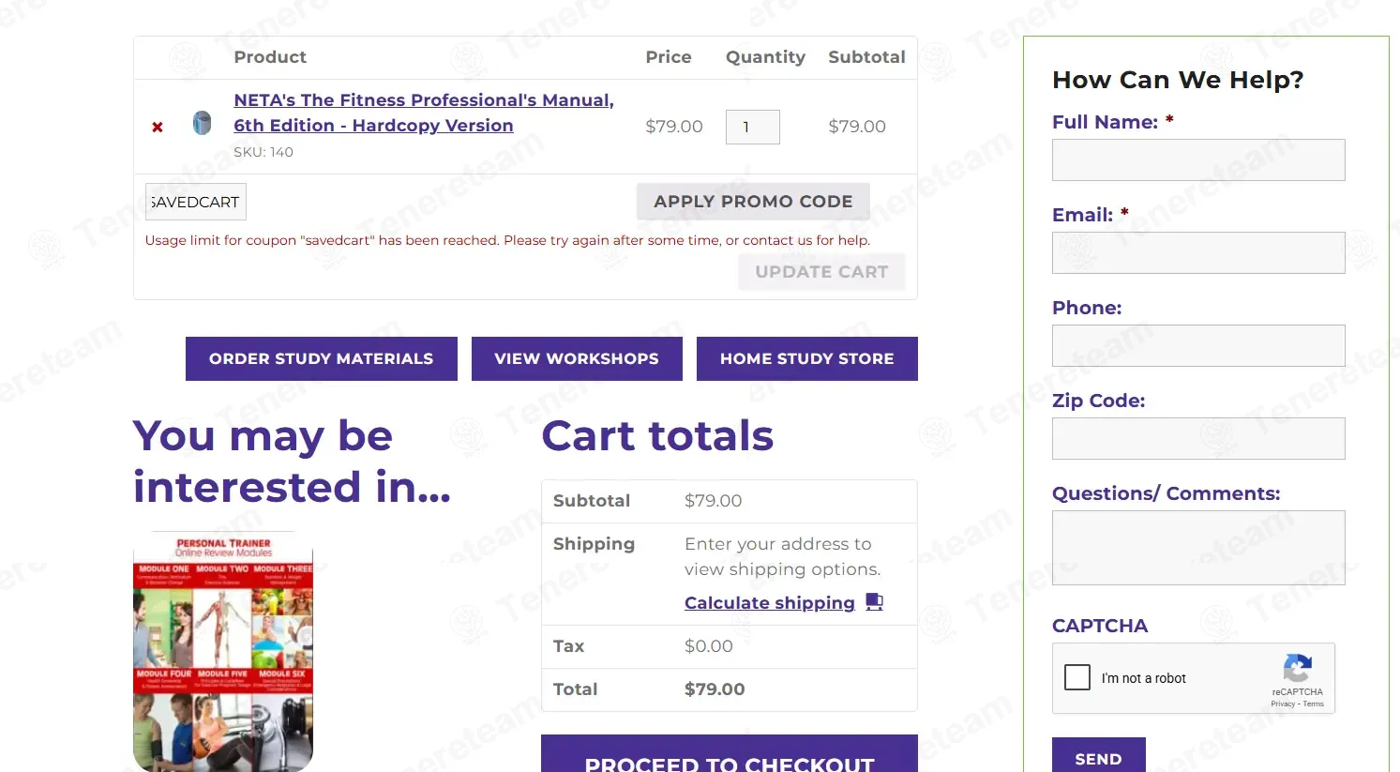Visit the Home Study Store

pos(807,358)
